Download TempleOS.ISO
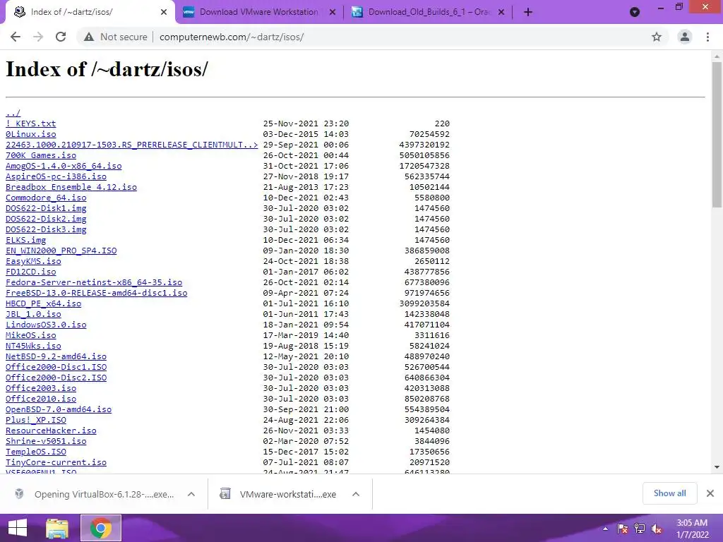The image size is (723, 542). click(35, 452)
